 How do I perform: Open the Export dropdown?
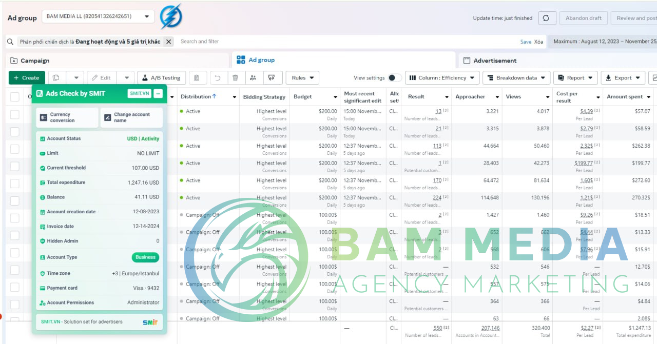(x=623, y=78)
